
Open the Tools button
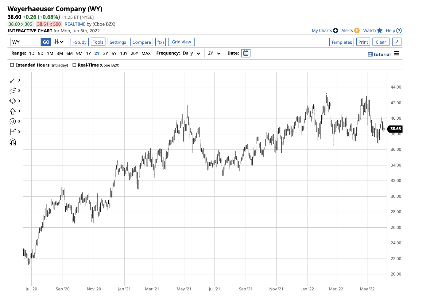98,42
